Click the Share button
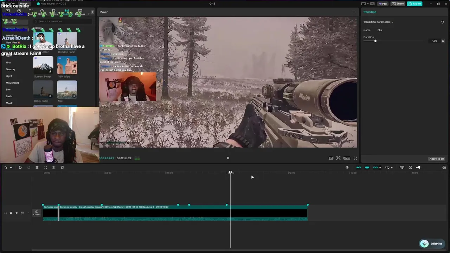Screen dimensions: 450x253 click(x=398, y=4)
